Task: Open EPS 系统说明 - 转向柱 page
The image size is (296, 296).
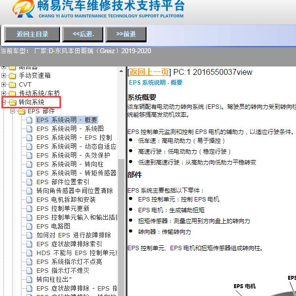Action: tap(70, 164)
